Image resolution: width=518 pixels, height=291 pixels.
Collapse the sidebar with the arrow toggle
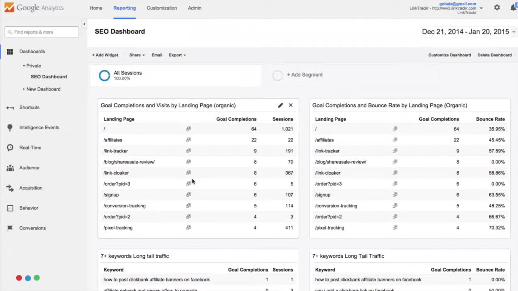(x=84, y=24)
